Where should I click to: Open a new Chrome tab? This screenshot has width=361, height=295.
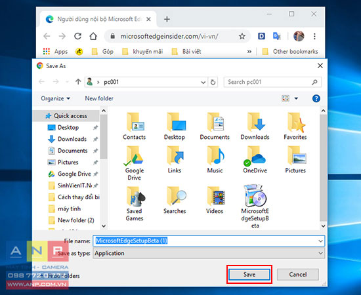167,19
